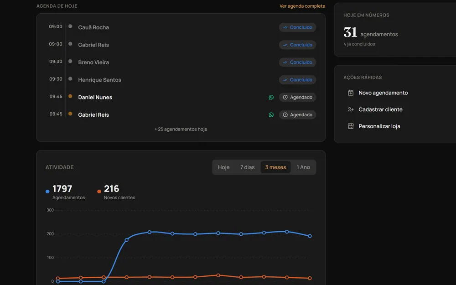Click the 1797 Agendamentos total
Image resolution: width=456 pixels, height=285 pixels.
62,189
